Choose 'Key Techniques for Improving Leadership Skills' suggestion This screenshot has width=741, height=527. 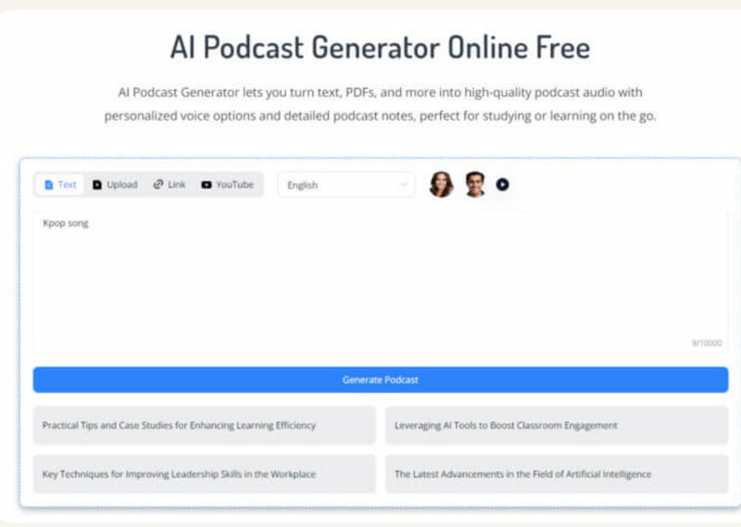tap(204, 474)
